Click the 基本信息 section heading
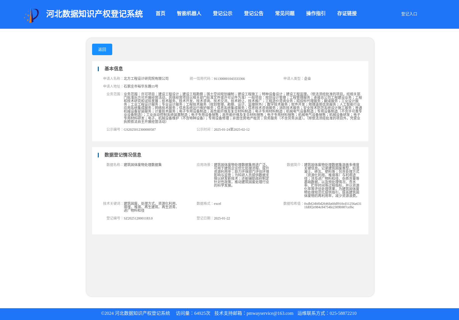 coord(113,69)
